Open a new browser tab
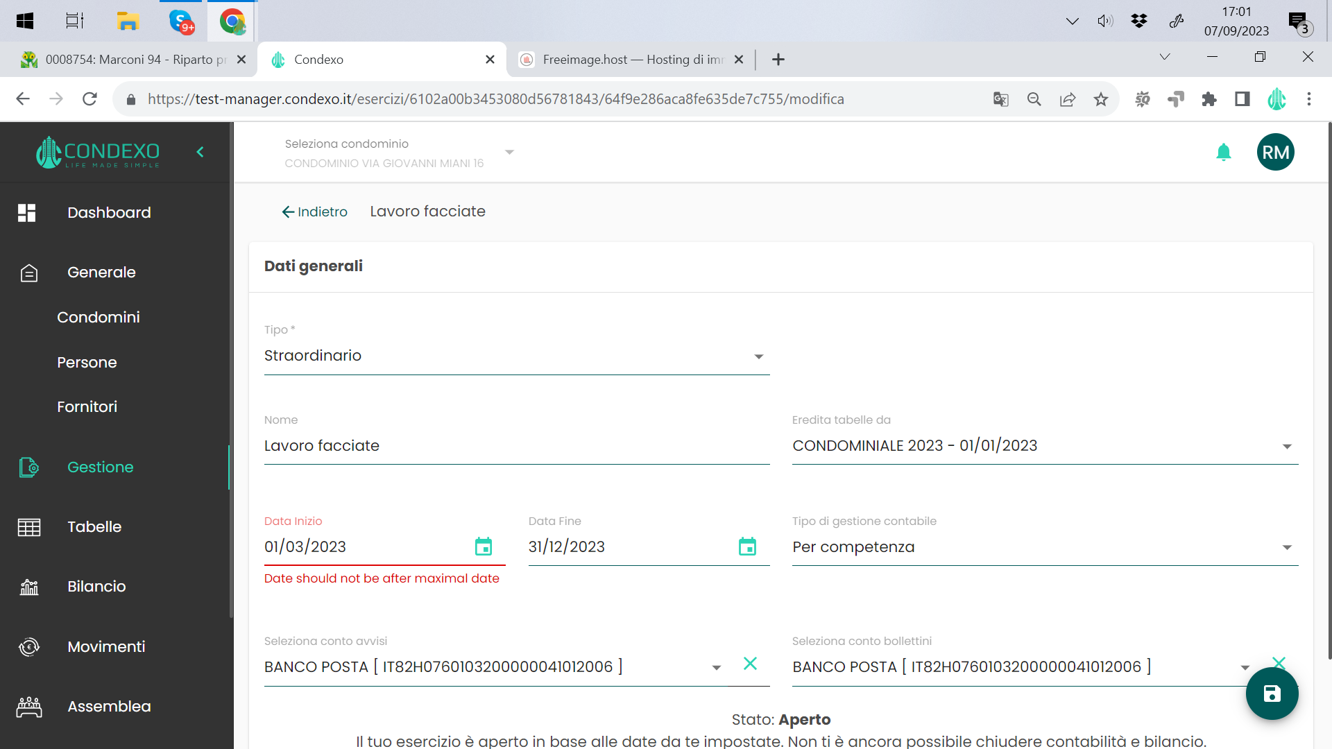The image size is (1332, 749). tap(778, 60)
